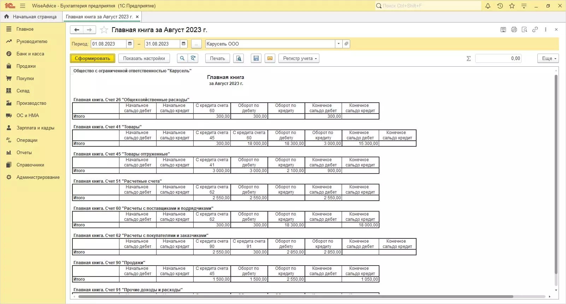The image size is (566, 304).
Task: Expand the Еще menu
Action: (x=548, y=59)
